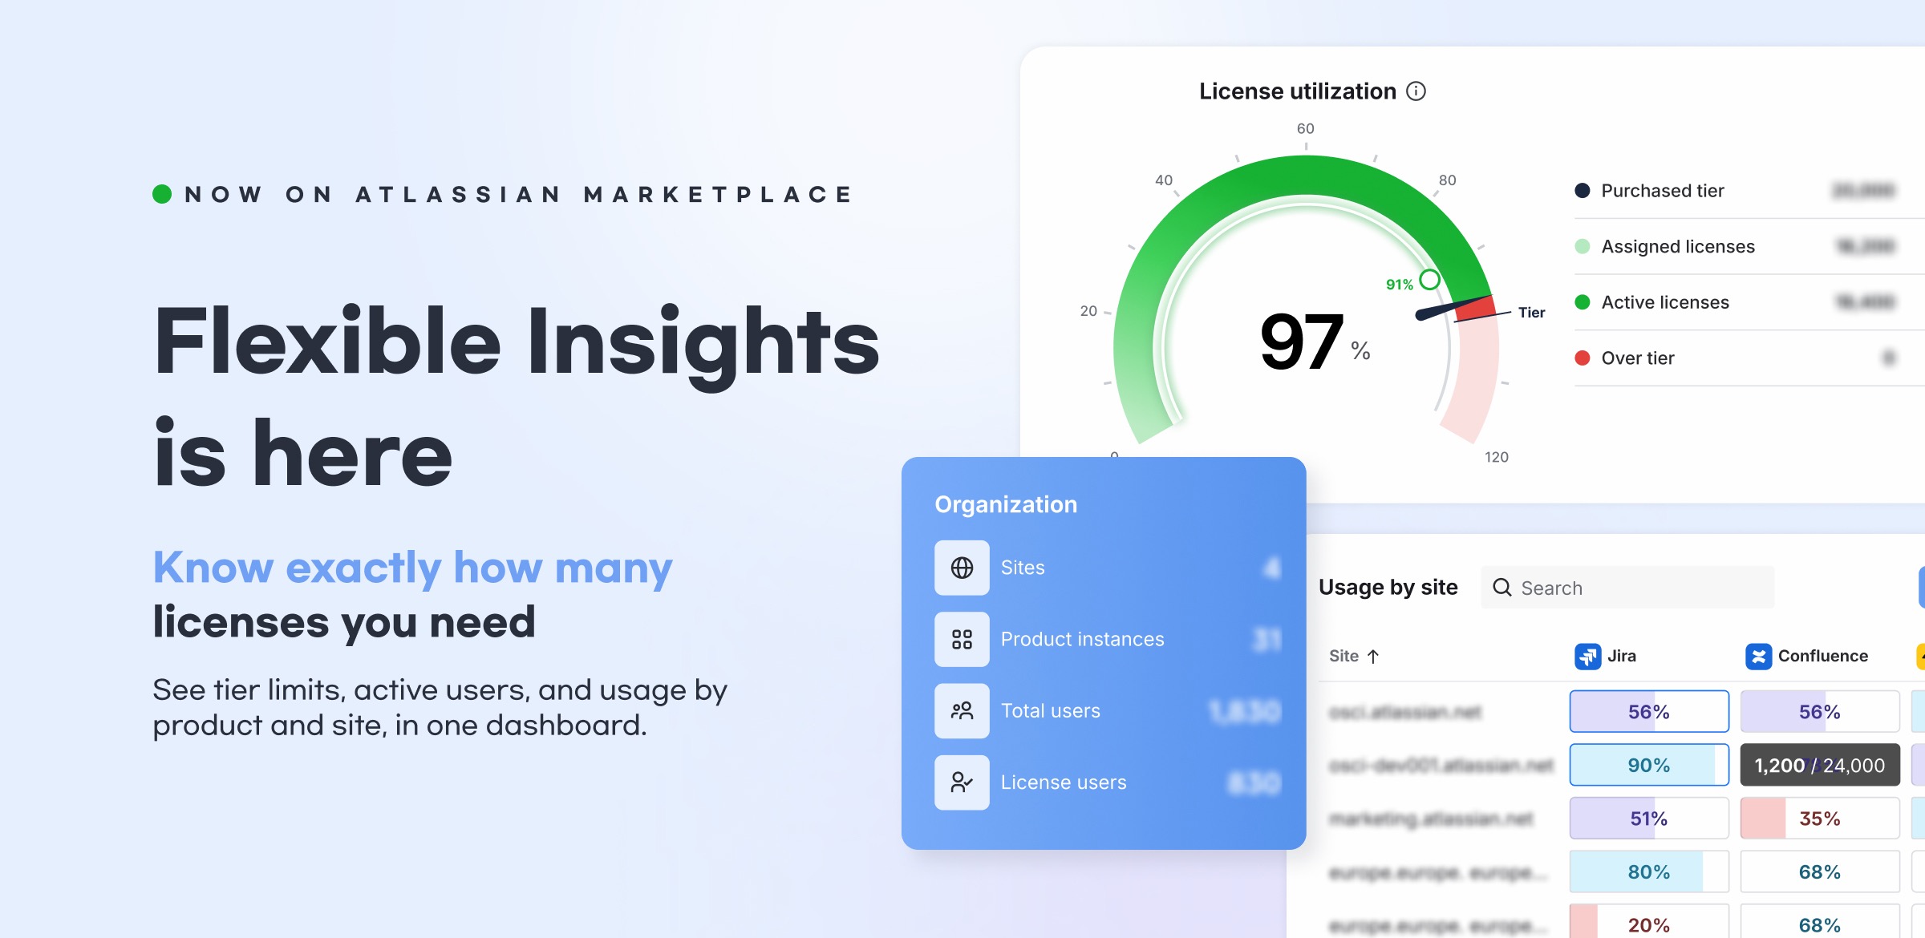
Task: Select the Jira 80% usage cell
Action: click(x=1649, y=871)
